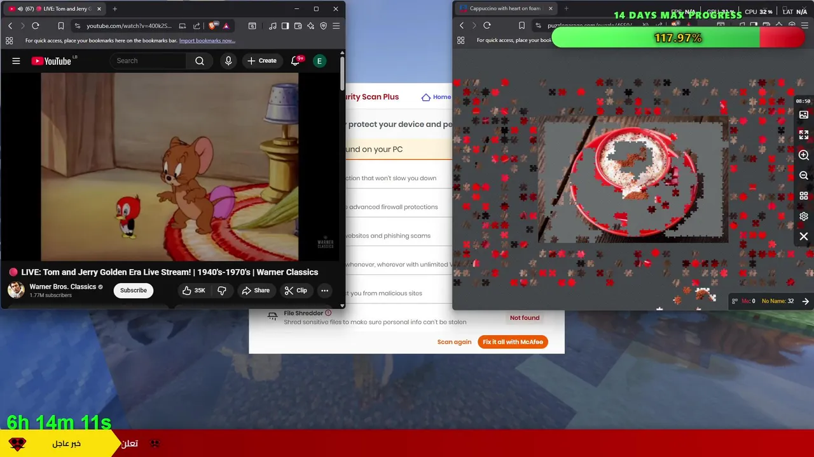
Task: Close the Cappuccino puzzle tab
Action: [x=551, y=8]
